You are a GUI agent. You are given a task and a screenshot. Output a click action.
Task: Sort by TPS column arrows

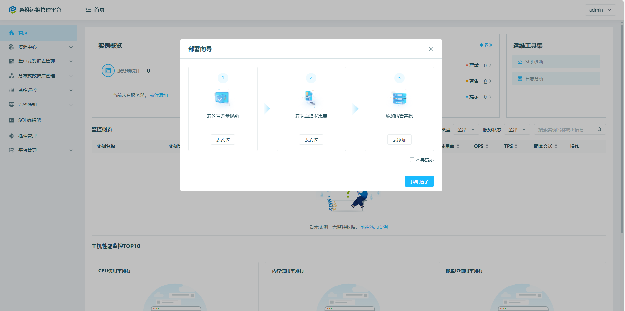pos(516,146)
